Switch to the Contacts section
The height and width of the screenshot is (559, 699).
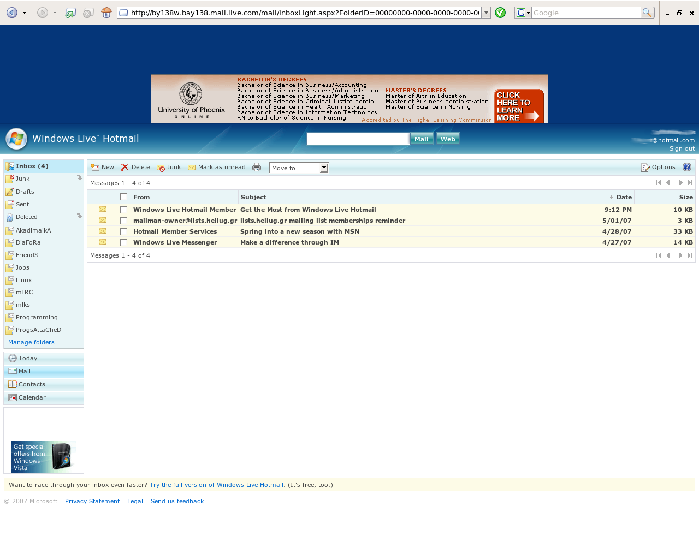tap(32, 385)
